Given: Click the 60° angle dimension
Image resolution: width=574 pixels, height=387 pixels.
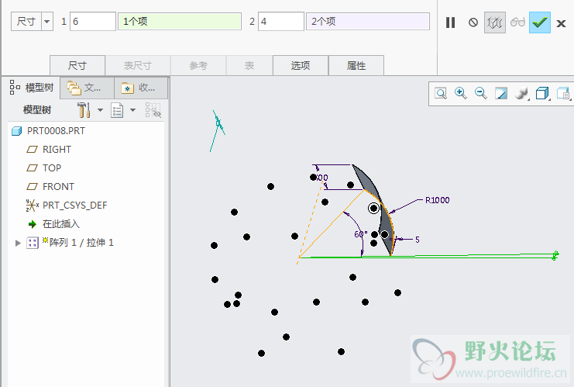Looking at the screenshot, I should pos(360,234).
